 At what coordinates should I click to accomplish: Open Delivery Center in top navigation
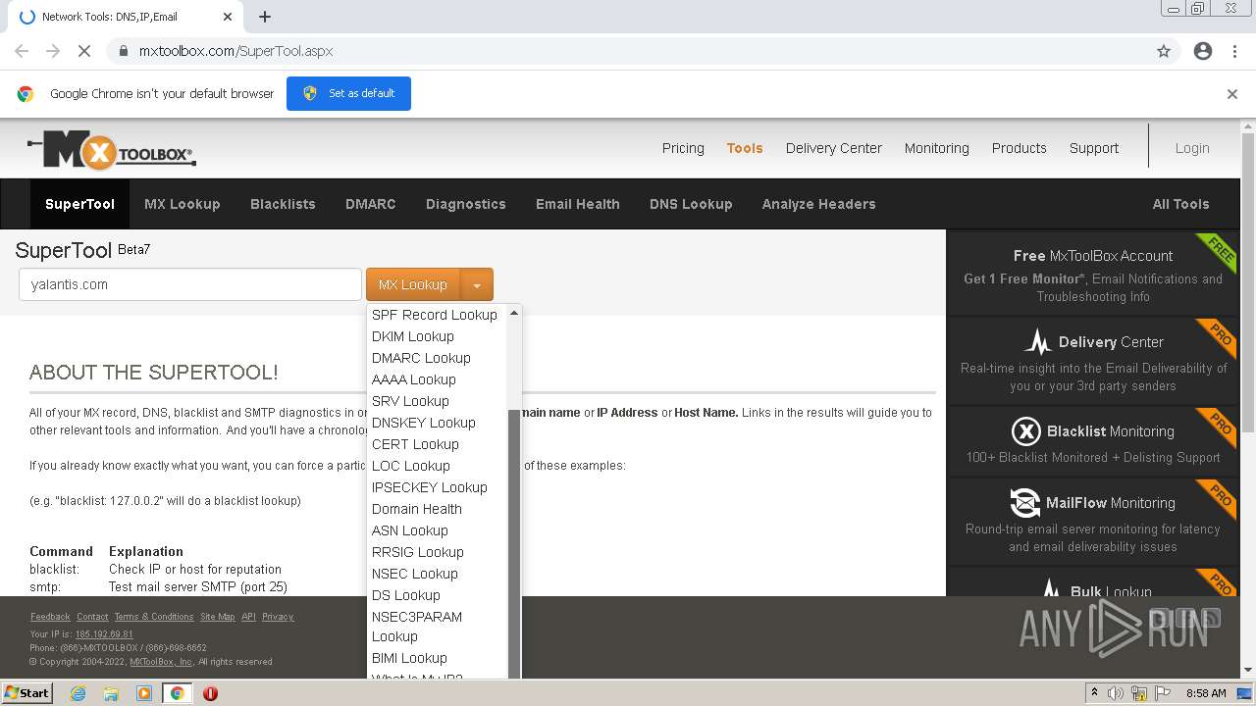834,148
